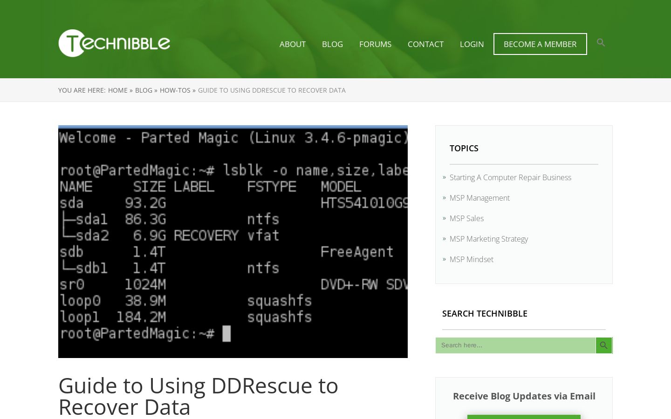The width and height of the screenshot is (671, 419).
Task: Click the Parted Magic terminal featured image
Action: (x=233, y=242)
